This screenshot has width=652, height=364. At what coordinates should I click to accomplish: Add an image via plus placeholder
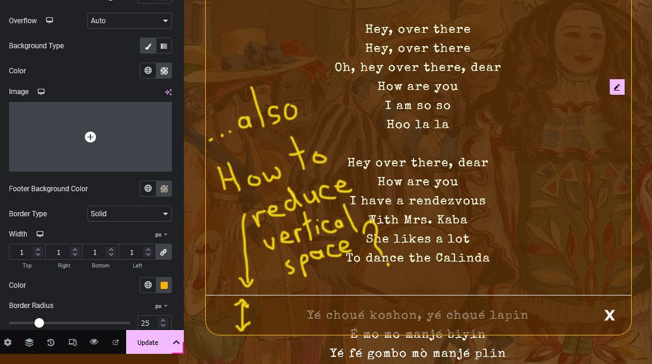coord(90,137)
